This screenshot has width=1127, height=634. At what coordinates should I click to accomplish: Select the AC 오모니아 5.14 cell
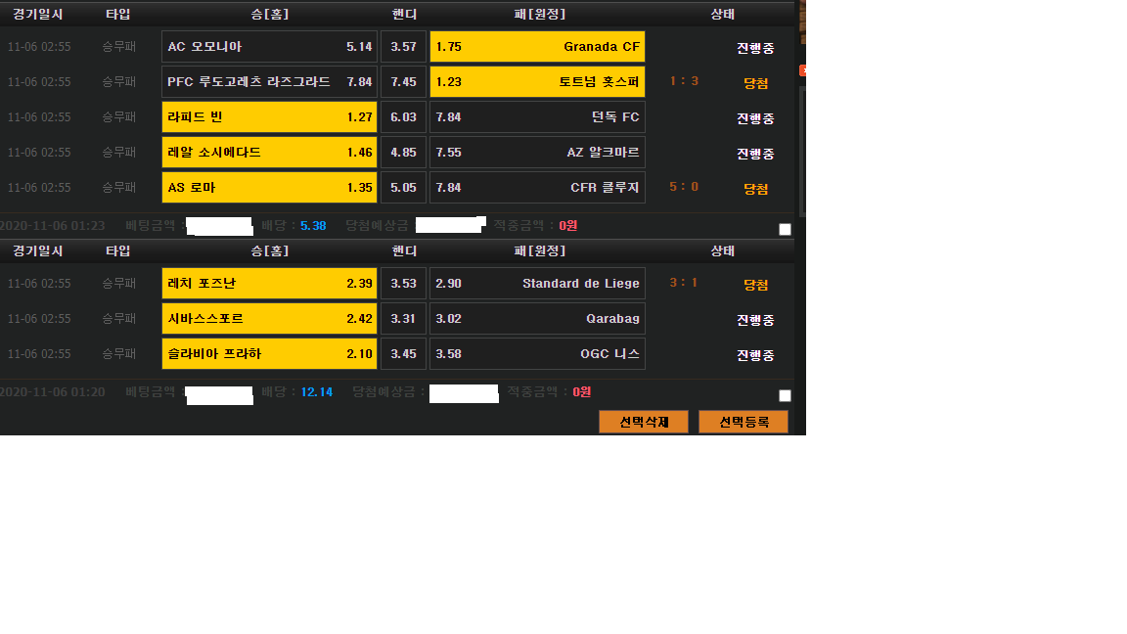[269, 47]
